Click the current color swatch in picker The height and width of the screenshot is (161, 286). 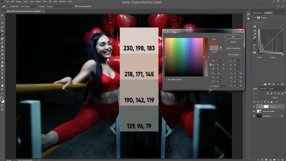coord(214,48)
